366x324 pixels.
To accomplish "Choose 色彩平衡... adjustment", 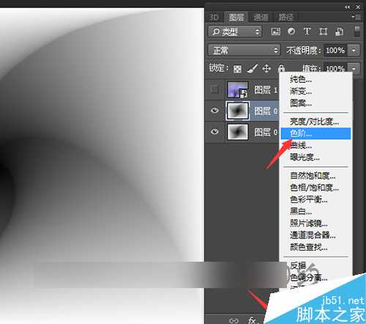I will click(315, 199).
